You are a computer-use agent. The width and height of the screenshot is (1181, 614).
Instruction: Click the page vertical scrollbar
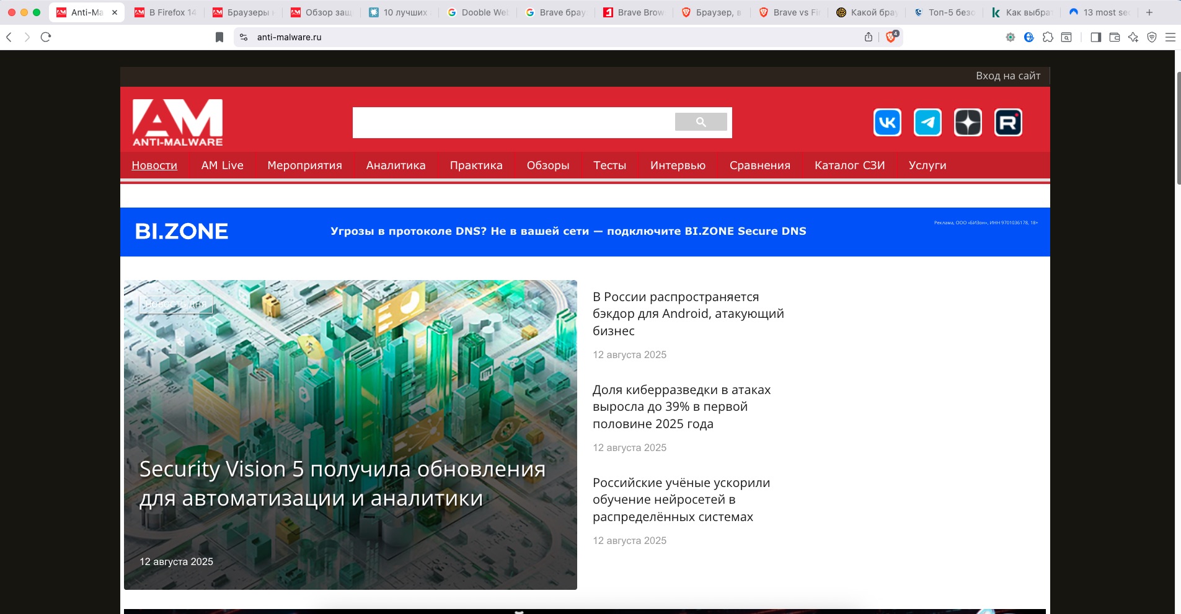tap(1178, 129)
